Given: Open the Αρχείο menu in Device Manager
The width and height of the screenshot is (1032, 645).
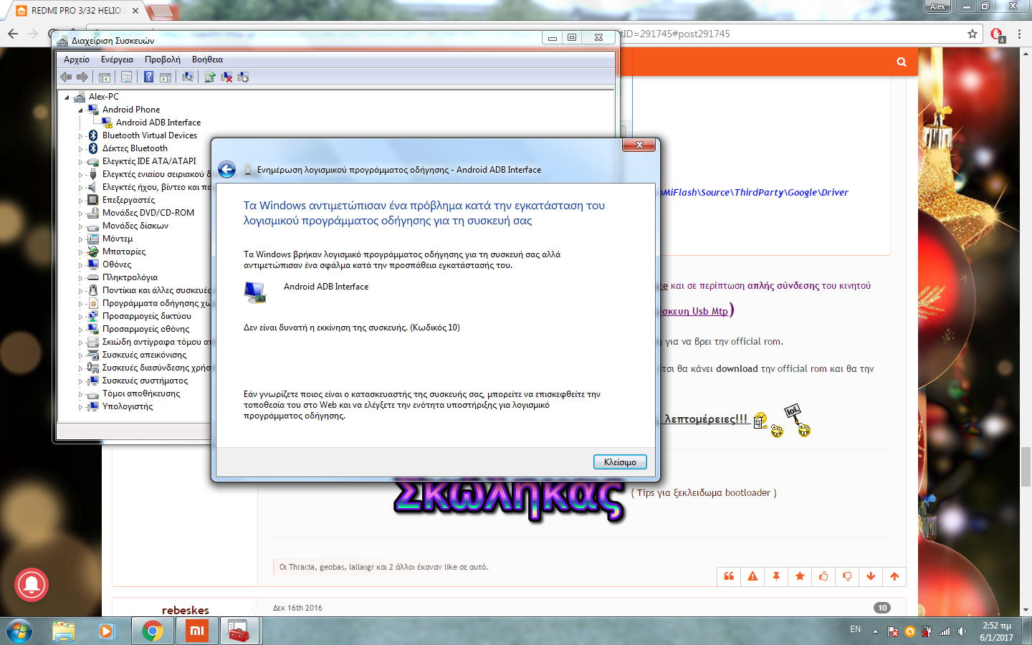Looking at the screenshot, I should pyautogui.click(x=77, y=59).
